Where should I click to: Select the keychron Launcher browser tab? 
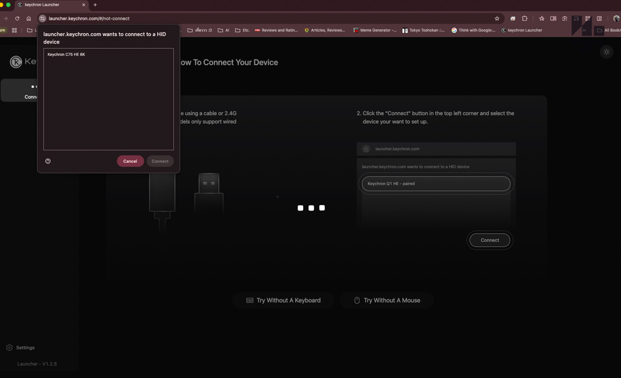pos(49,5)
